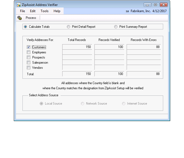This screenshot has width=184, height=158.
Task: Click the ZipAssist title bar app icon
Action: click(x=19, y=5)
